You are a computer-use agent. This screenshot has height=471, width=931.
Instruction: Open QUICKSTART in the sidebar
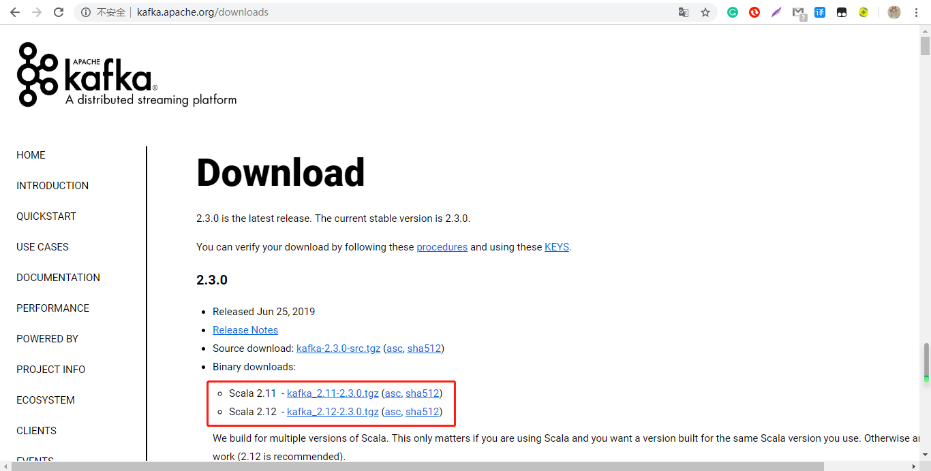click(x=46, y=216)
